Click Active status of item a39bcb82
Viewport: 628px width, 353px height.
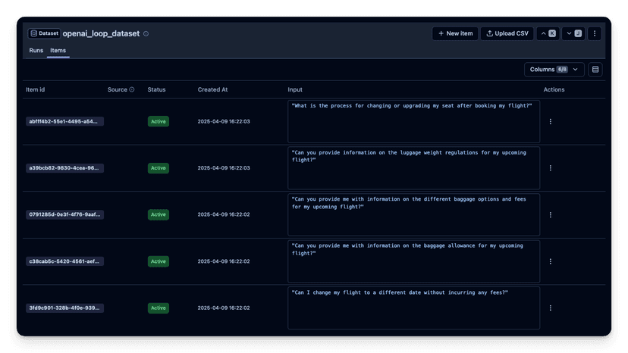pos(159,168)
